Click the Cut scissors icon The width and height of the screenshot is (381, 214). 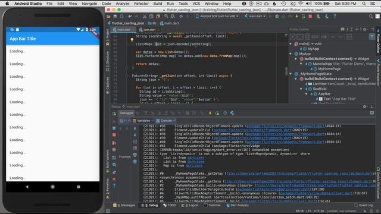(145, 16)
